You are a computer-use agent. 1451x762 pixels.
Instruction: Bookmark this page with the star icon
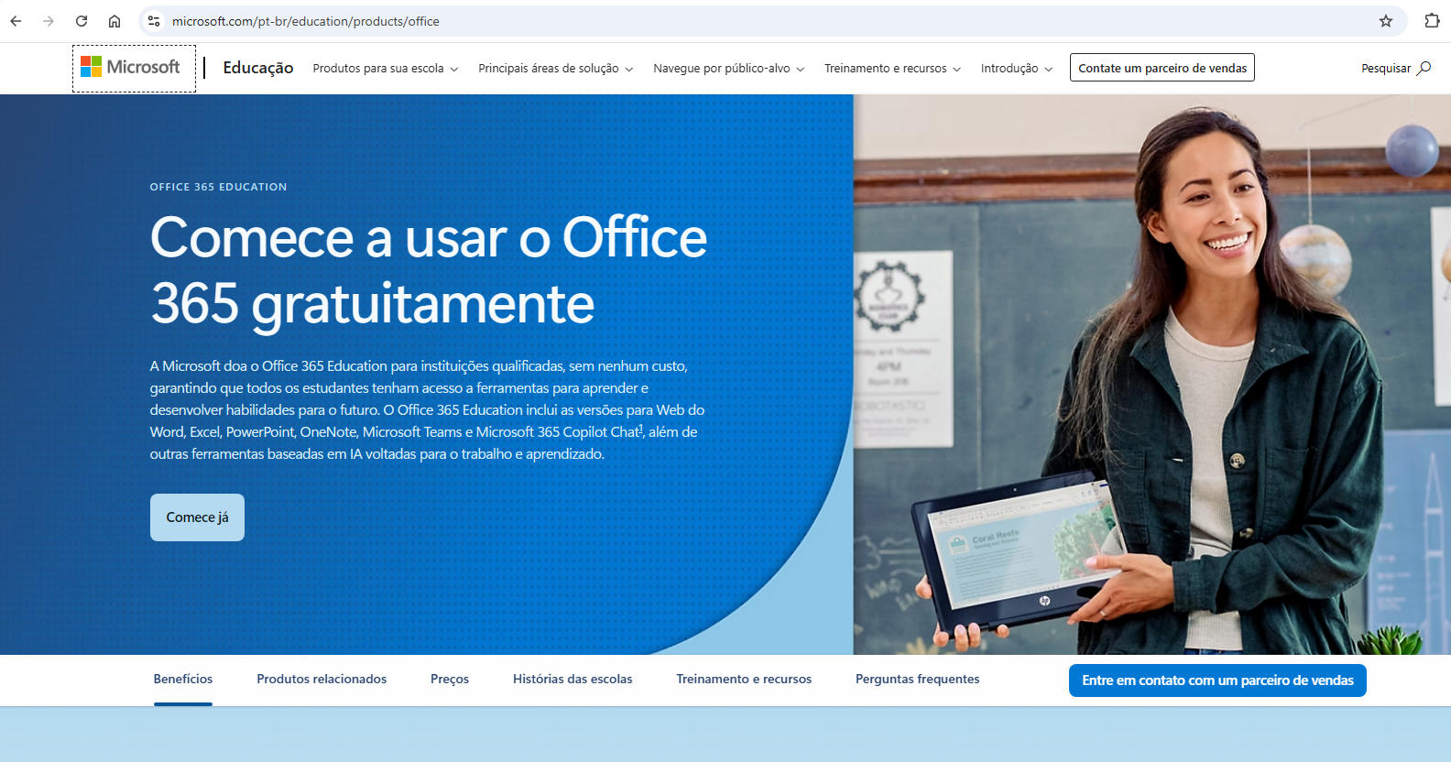[x=1386, y=21]
